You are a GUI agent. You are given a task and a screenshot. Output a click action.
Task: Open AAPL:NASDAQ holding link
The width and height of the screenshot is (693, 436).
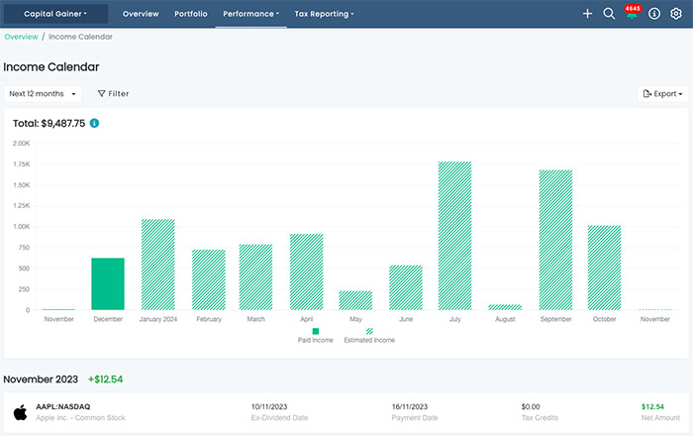pos(63,405)
